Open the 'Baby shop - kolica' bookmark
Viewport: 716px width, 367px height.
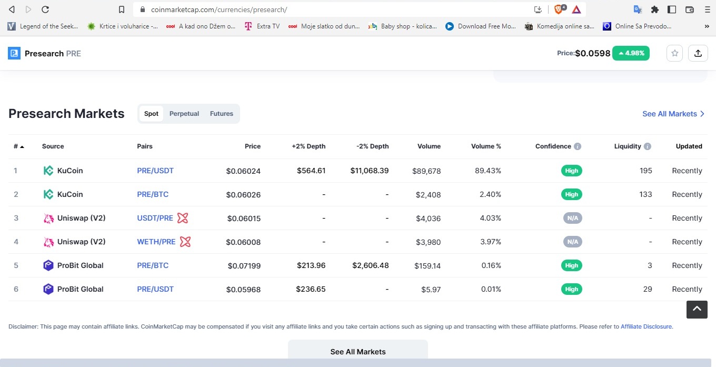coord(403,26)
